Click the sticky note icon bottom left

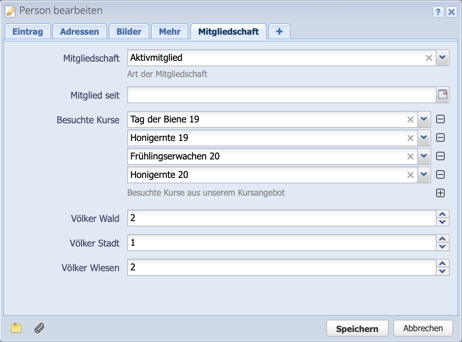pos(16,328)
